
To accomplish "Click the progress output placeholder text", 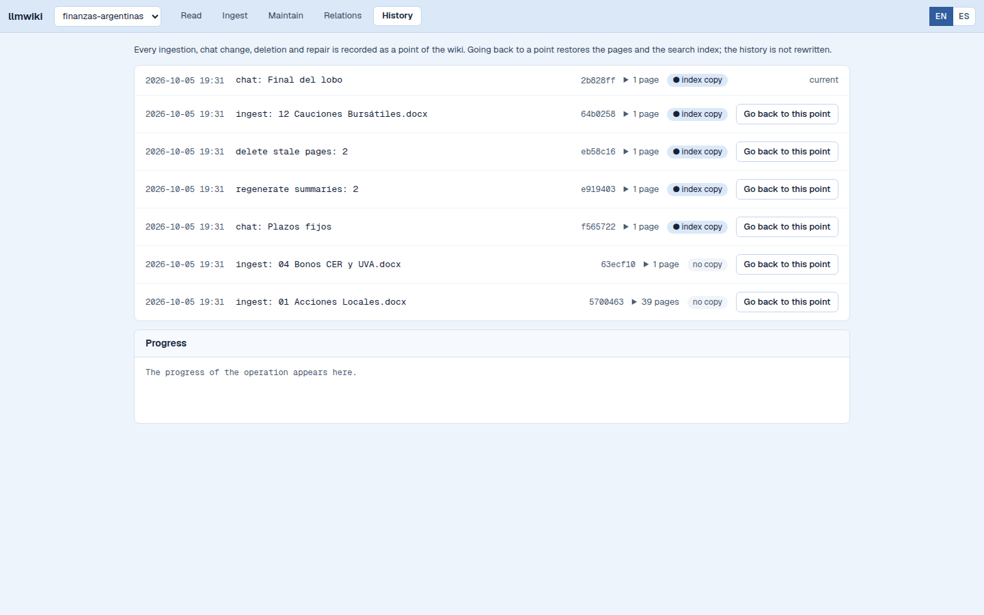I will point(251,372).
